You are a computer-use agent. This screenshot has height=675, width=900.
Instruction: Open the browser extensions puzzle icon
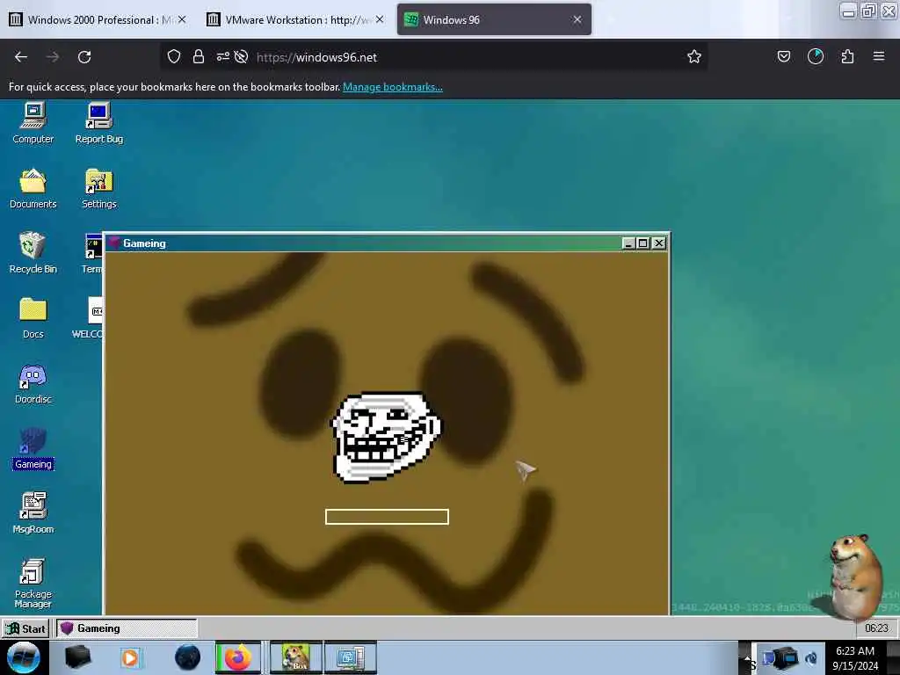coord(848,57)
